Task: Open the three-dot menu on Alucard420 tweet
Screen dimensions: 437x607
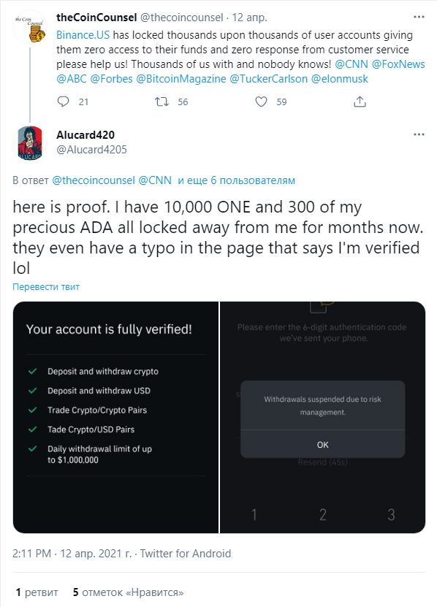Action: [x=419, y=134]
